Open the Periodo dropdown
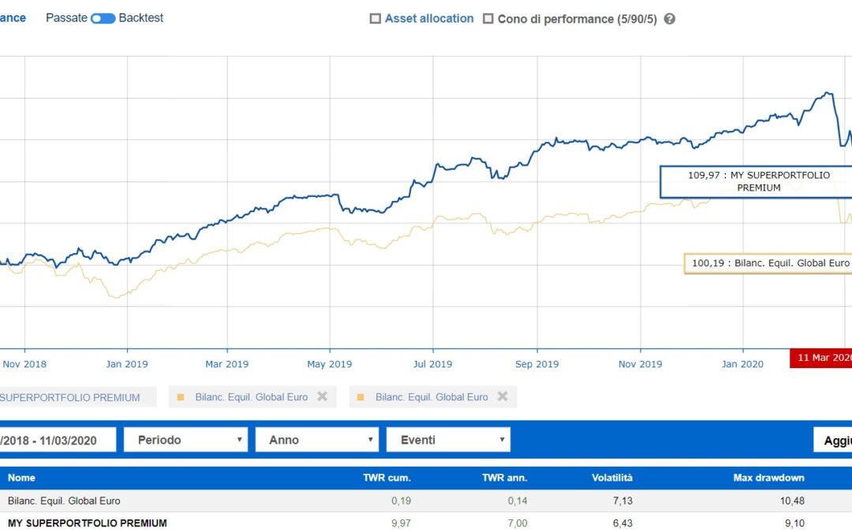The height and width of the screenshot is (532, 852). coord(185,439)
